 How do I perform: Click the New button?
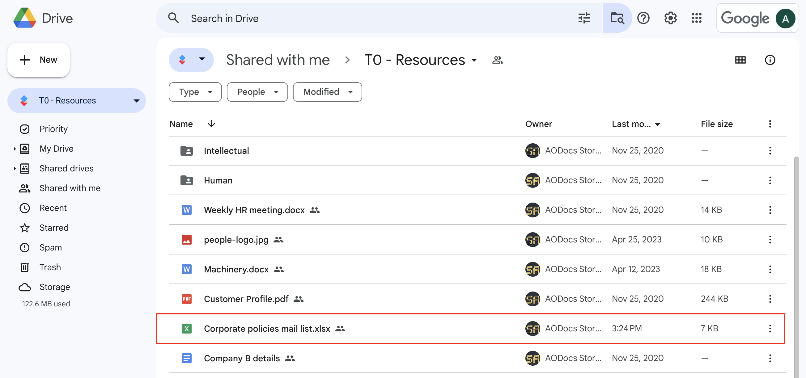[39, 60]
